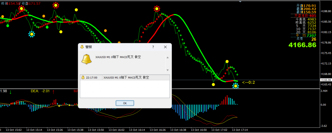Image resolution: width=332 pixels, height=133 pixels.
Task: Click the 昨高低 6252 range value
Action: [312, 23]
